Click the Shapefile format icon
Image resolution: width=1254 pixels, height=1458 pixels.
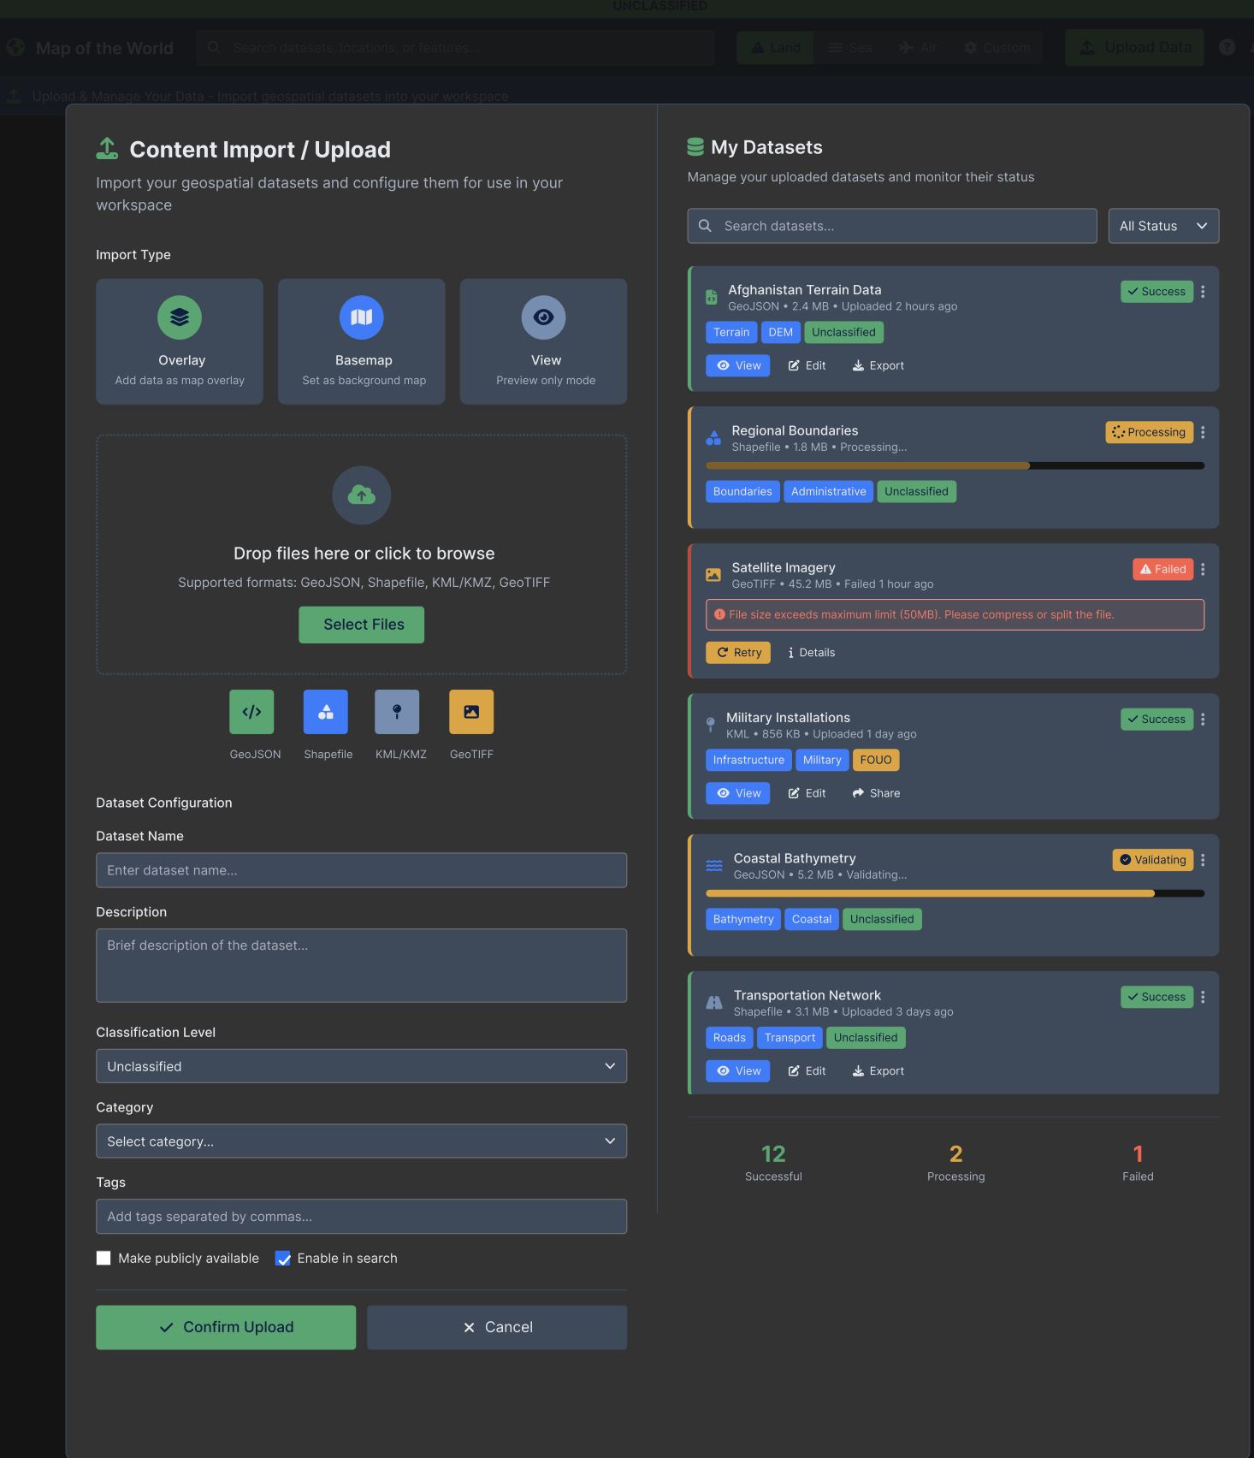tap(326, 712)
